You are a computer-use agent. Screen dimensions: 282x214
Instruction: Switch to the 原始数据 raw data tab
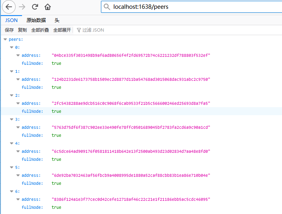(36, 20)
